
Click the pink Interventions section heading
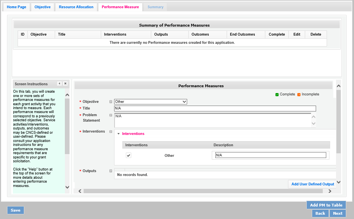133,134
